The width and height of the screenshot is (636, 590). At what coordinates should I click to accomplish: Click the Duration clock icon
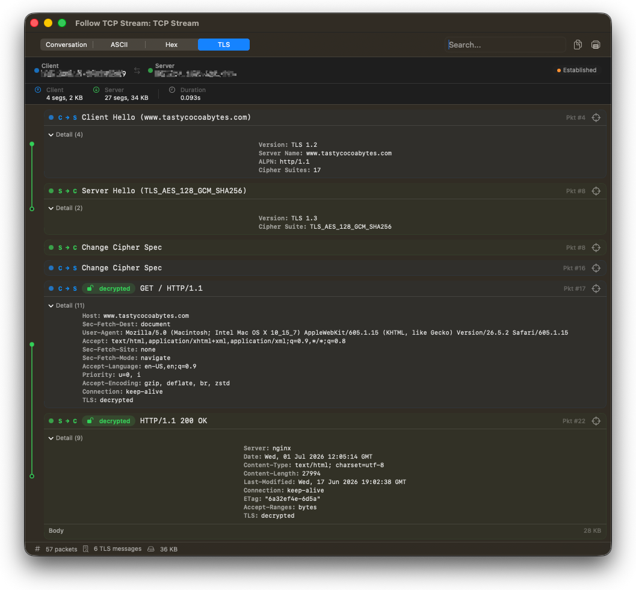pyautogui.click(x=172, y=90)
